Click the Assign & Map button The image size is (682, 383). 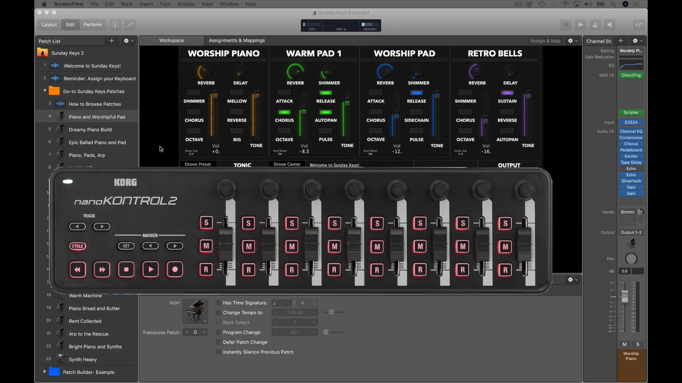click(545, 41)
